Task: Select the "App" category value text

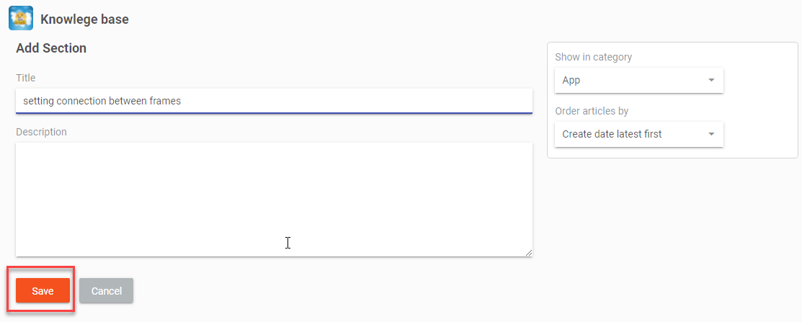Action: coord(571,81)
